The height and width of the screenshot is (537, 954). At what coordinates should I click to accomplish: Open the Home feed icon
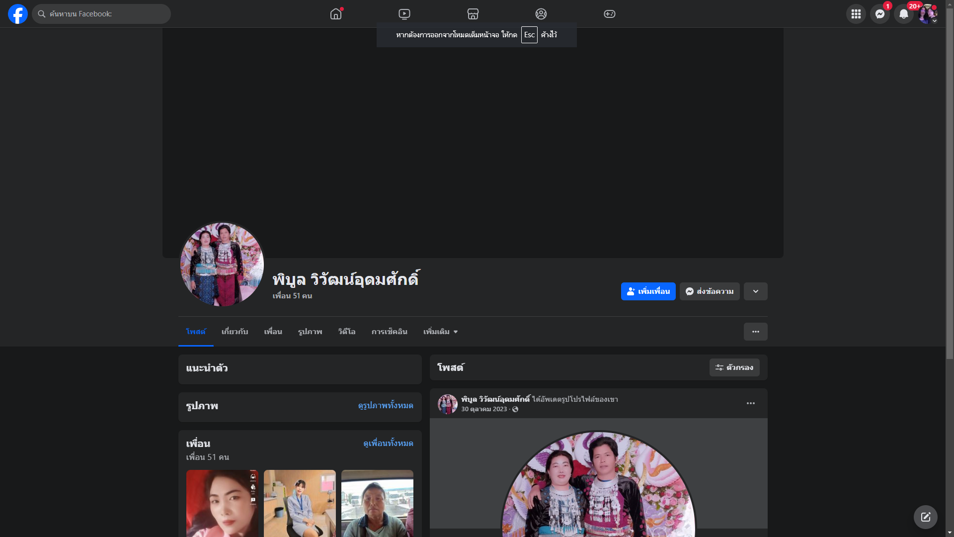point(336,14)
